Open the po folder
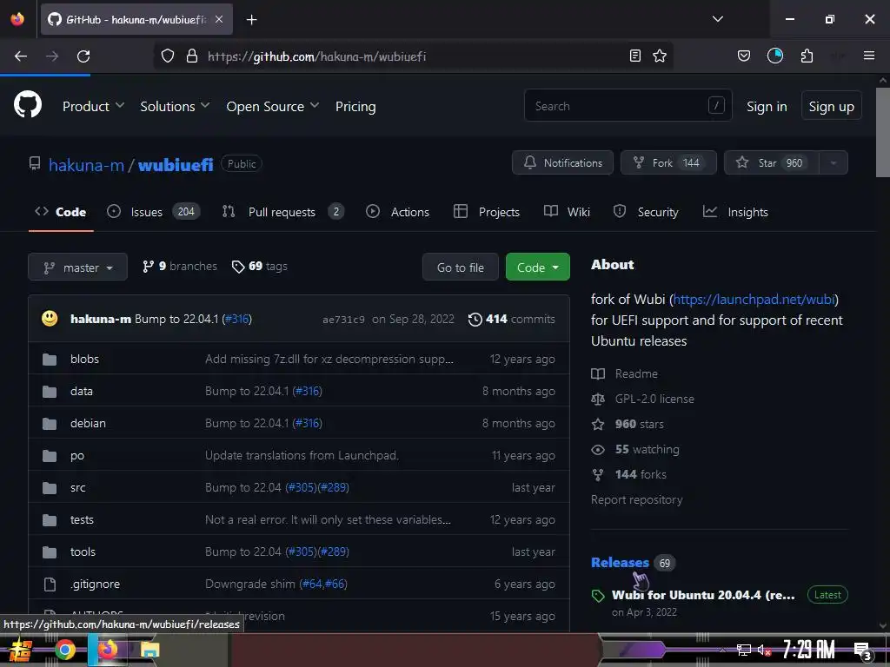Screen dimensions: 890x667 pos(77,455)
